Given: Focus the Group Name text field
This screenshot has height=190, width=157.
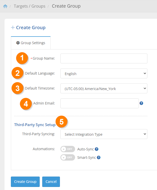Looking at the screenshot, I should point(104,59).
